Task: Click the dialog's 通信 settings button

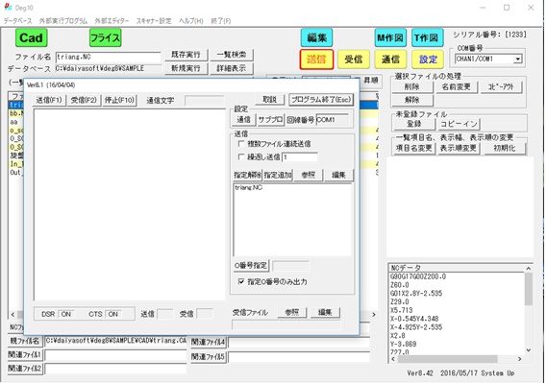Action: pyautogui.click(x=243, y=120)
